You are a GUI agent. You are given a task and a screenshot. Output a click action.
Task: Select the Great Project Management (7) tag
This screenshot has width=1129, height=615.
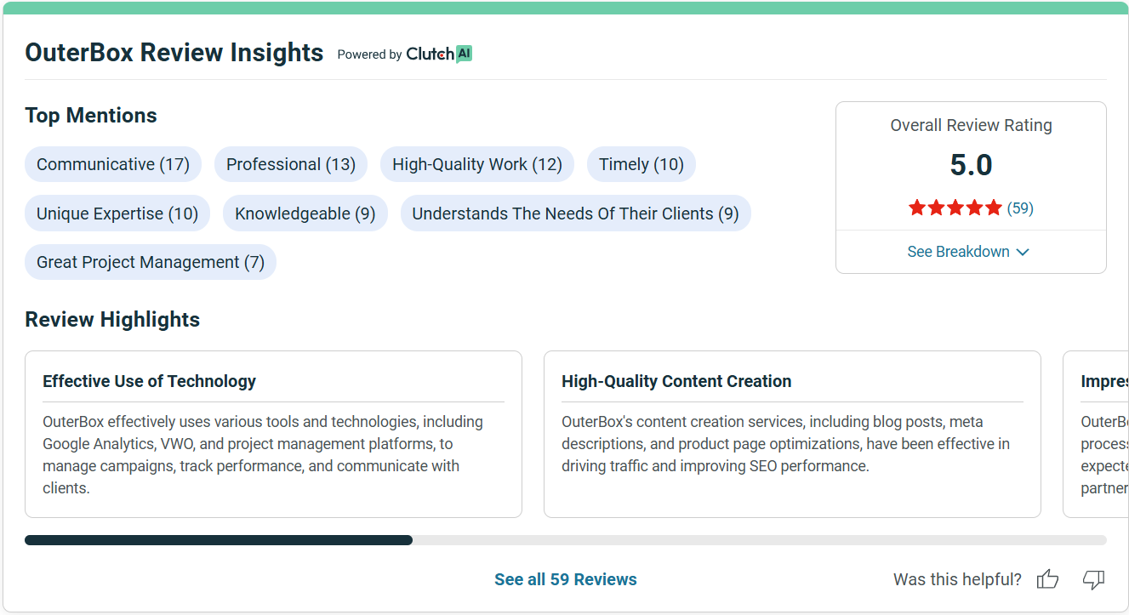[150, 262]
